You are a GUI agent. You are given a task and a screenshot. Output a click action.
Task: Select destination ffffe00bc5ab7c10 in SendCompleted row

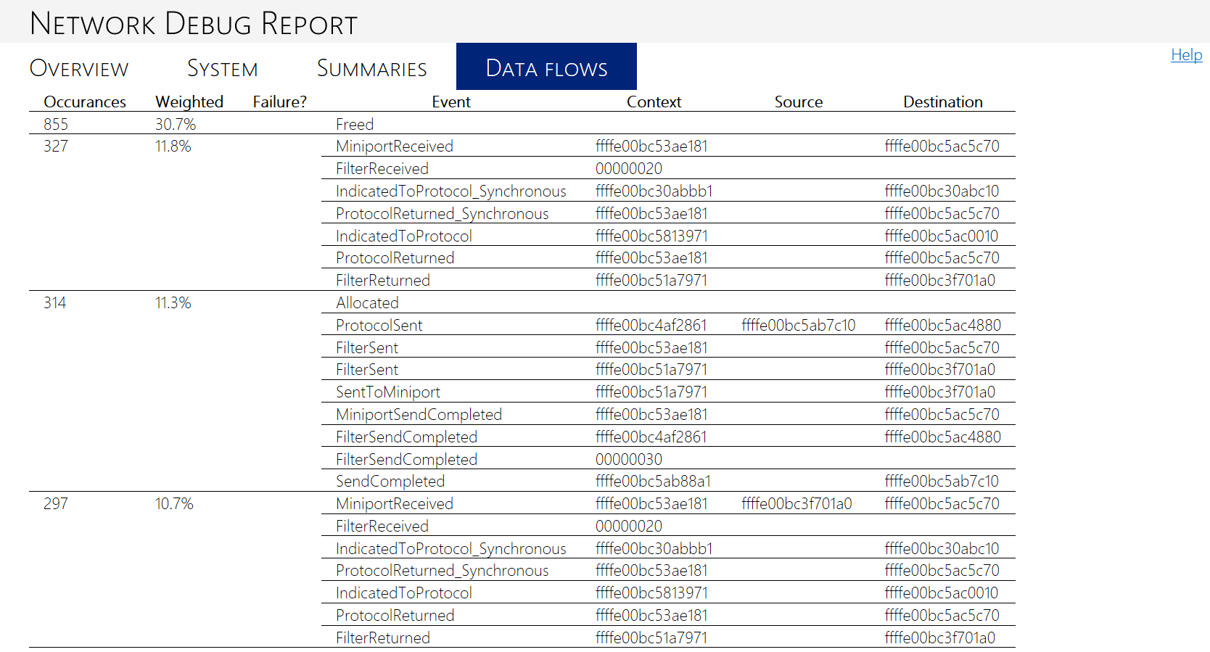[x=942, y=481]
